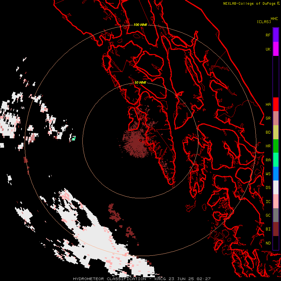The height and width of the screenshot is (281, 281).
Task: Click the radar site center marker
Action: click(140, 140)
